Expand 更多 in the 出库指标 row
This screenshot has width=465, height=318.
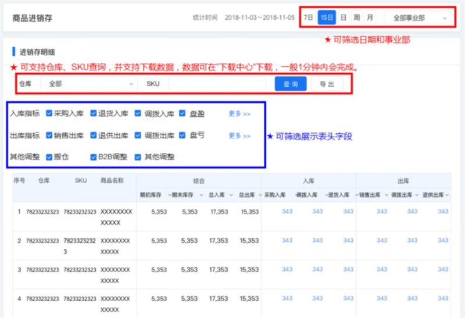239,135
